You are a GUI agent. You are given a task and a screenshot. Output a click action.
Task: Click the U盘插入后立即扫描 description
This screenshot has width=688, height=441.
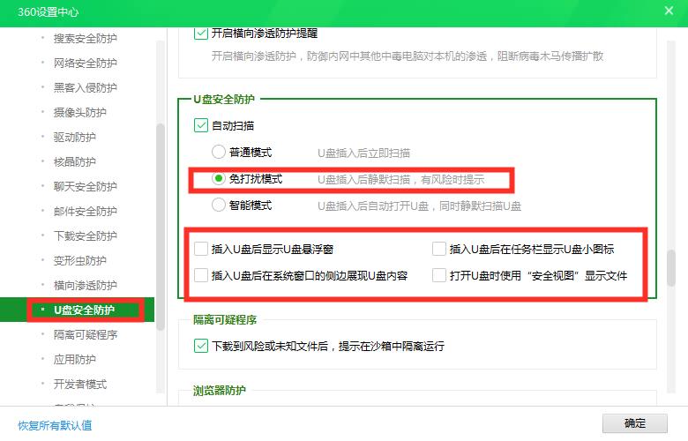pos(363,153)
